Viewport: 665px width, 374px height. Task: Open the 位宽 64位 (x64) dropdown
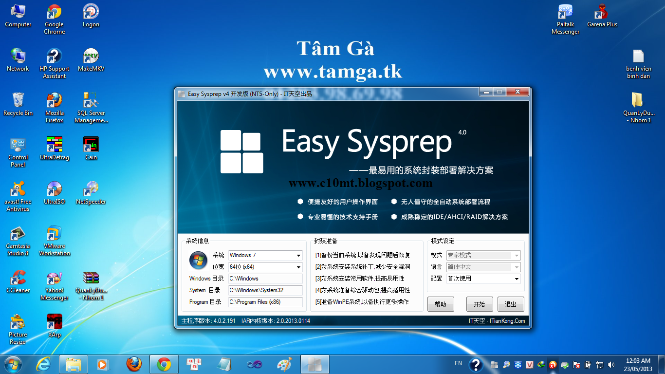265,267
